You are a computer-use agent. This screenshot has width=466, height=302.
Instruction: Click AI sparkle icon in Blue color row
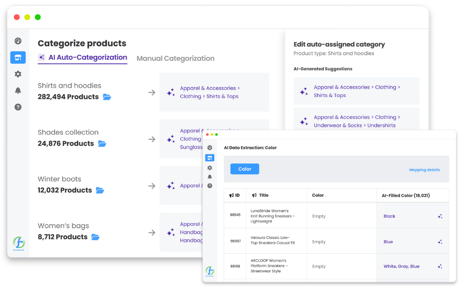[440, 242]
